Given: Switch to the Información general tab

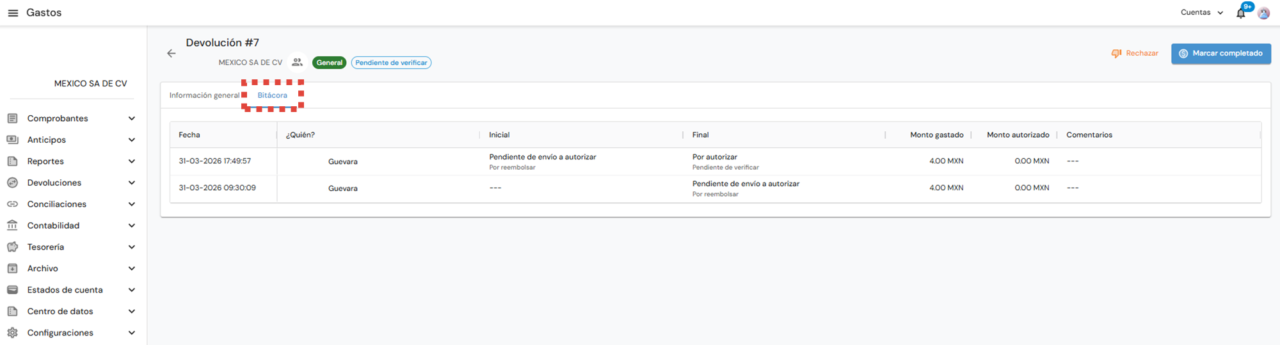Looking at the screenshot, I should [x=204, y=95].
